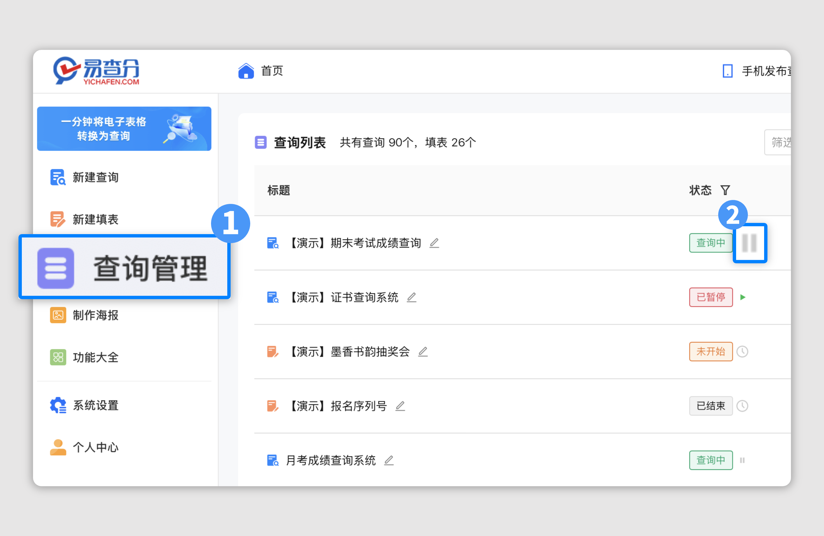Pause the 【演示】期末考试成绩查询 query
The width and height of the screenshot is (824, 536).
pyautogui.click(x=750, y=243)
